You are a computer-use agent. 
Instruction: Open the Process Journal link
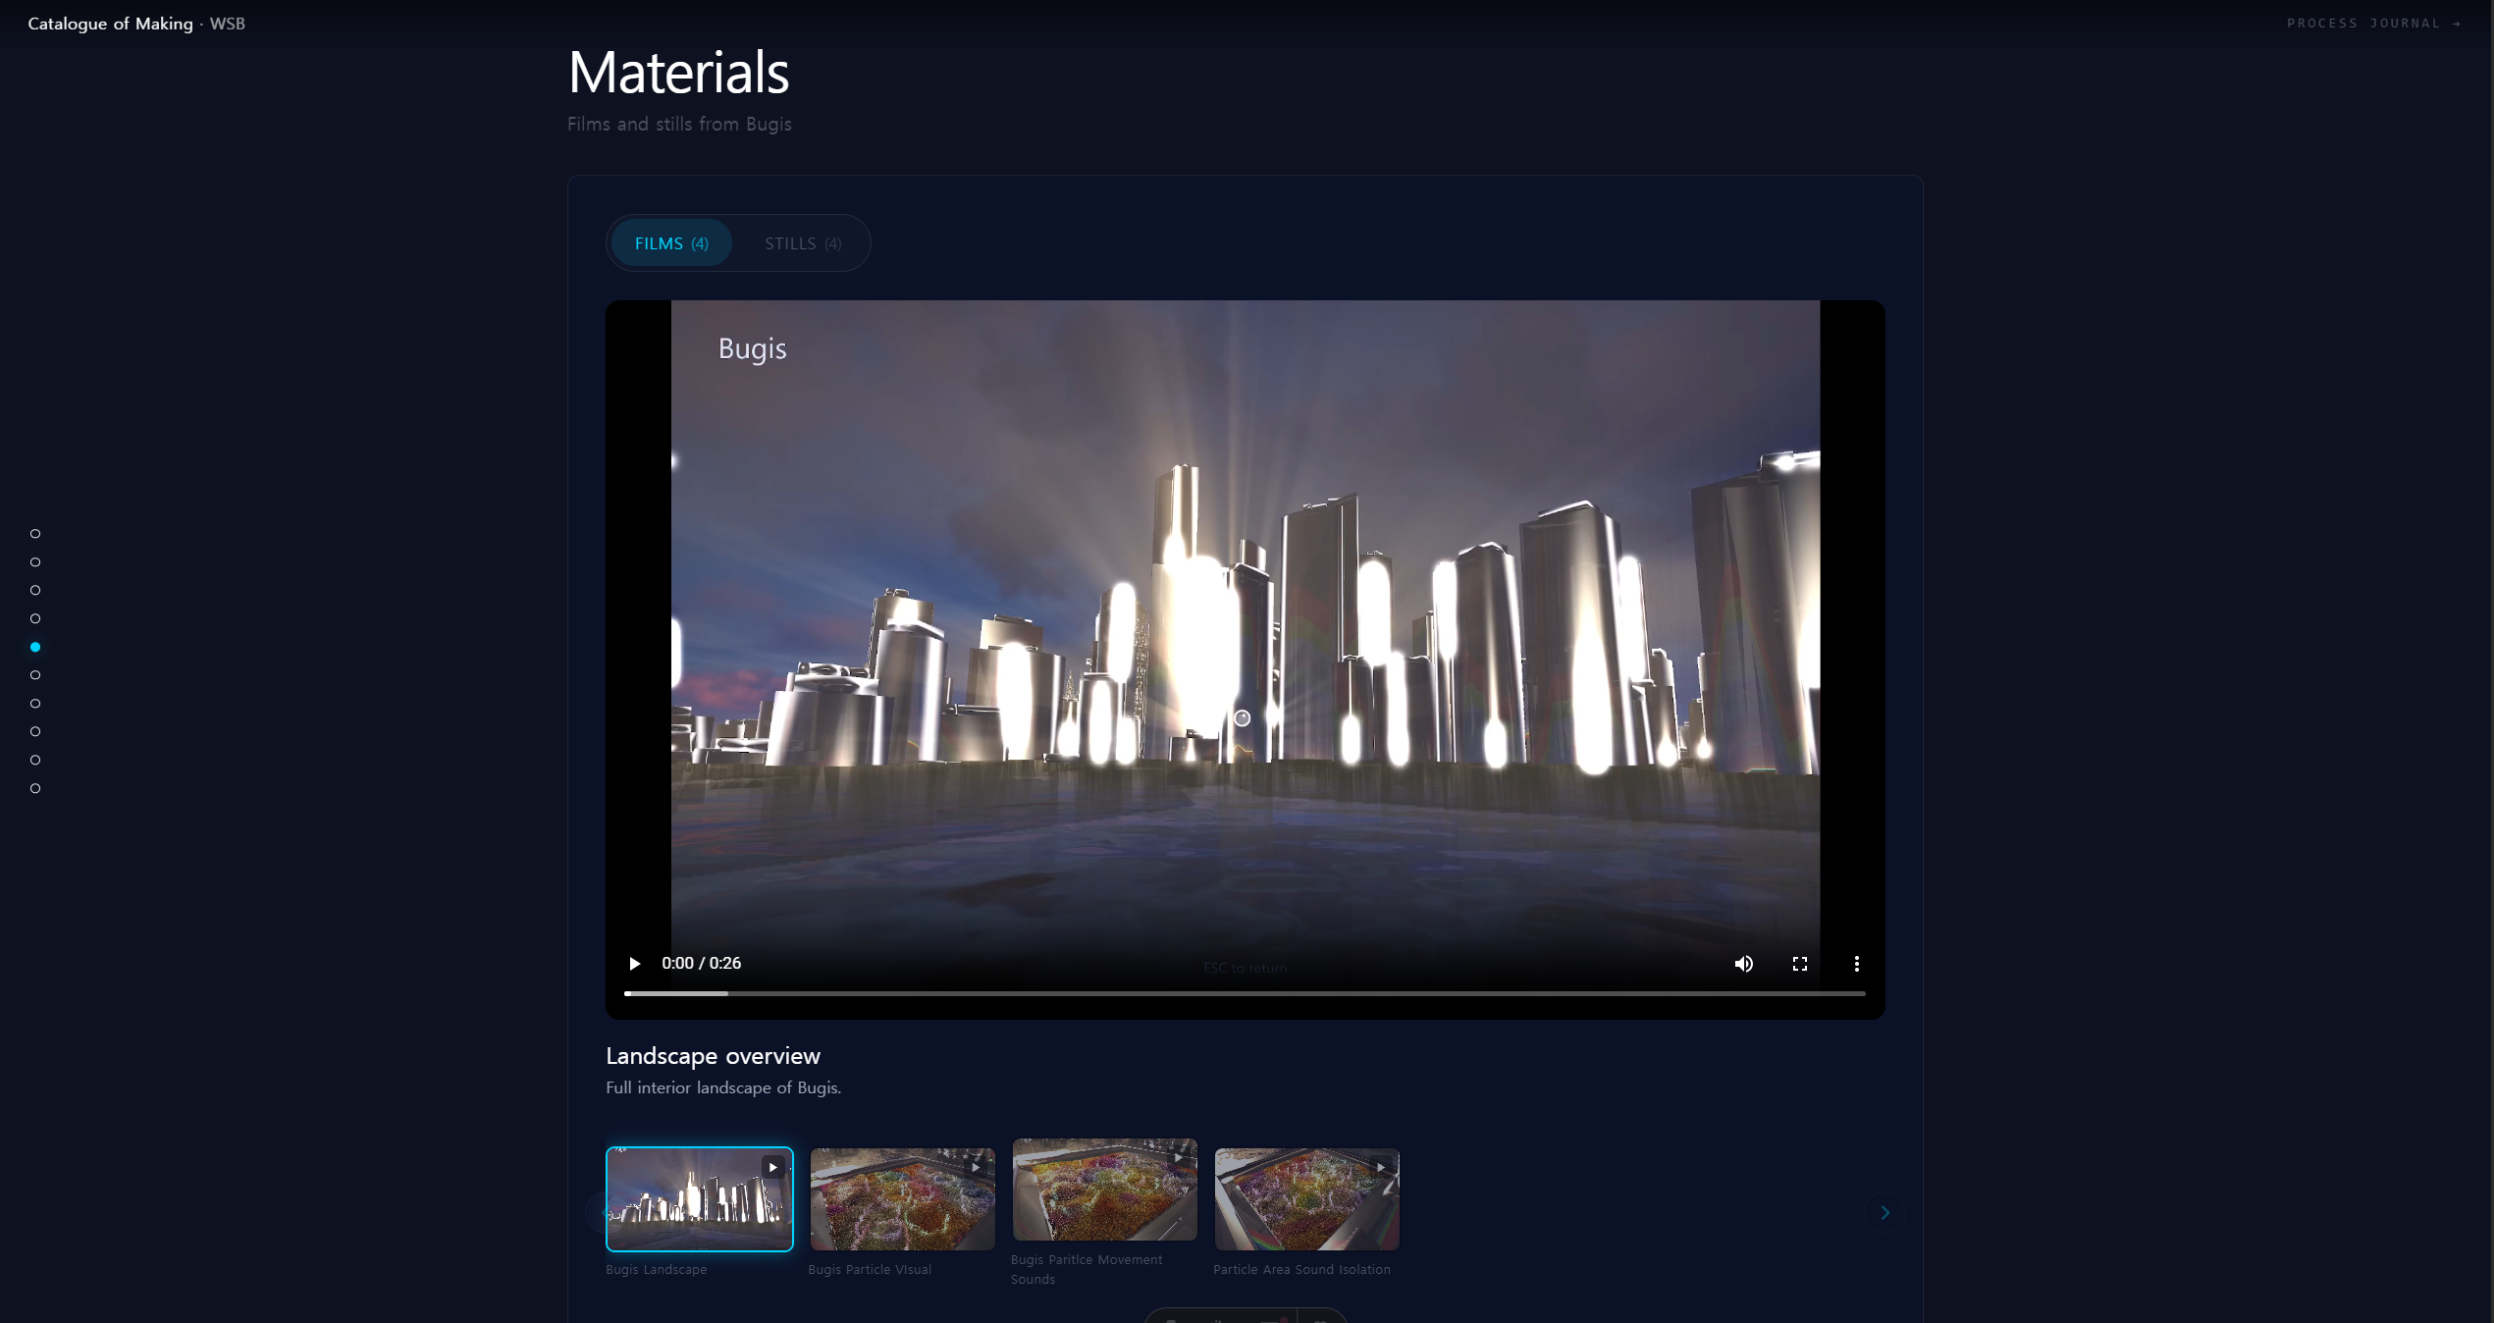tap(2373, 24)
